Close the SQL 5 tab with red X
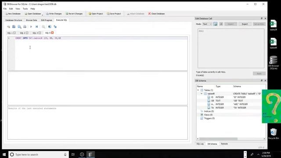The height and width of the screenshot is (158, 281). [52, 32]
